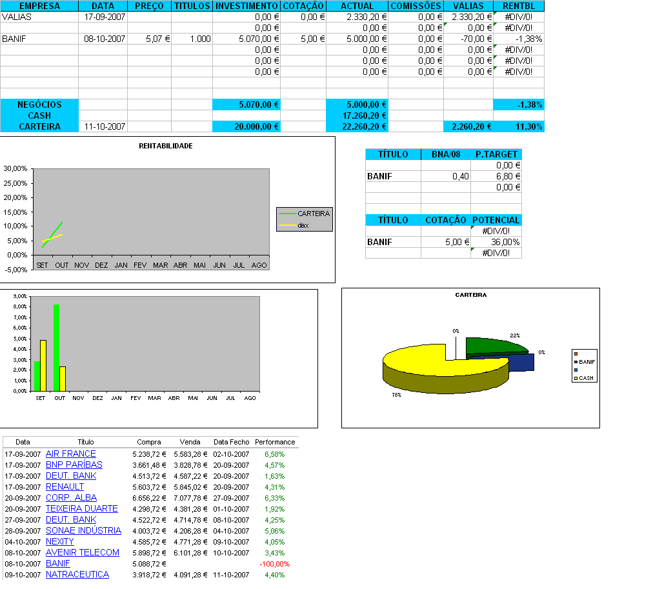This screenshot has width=653, height=589.
Task: Select the Data Fecho column header
Action: [x=231, y=442]
